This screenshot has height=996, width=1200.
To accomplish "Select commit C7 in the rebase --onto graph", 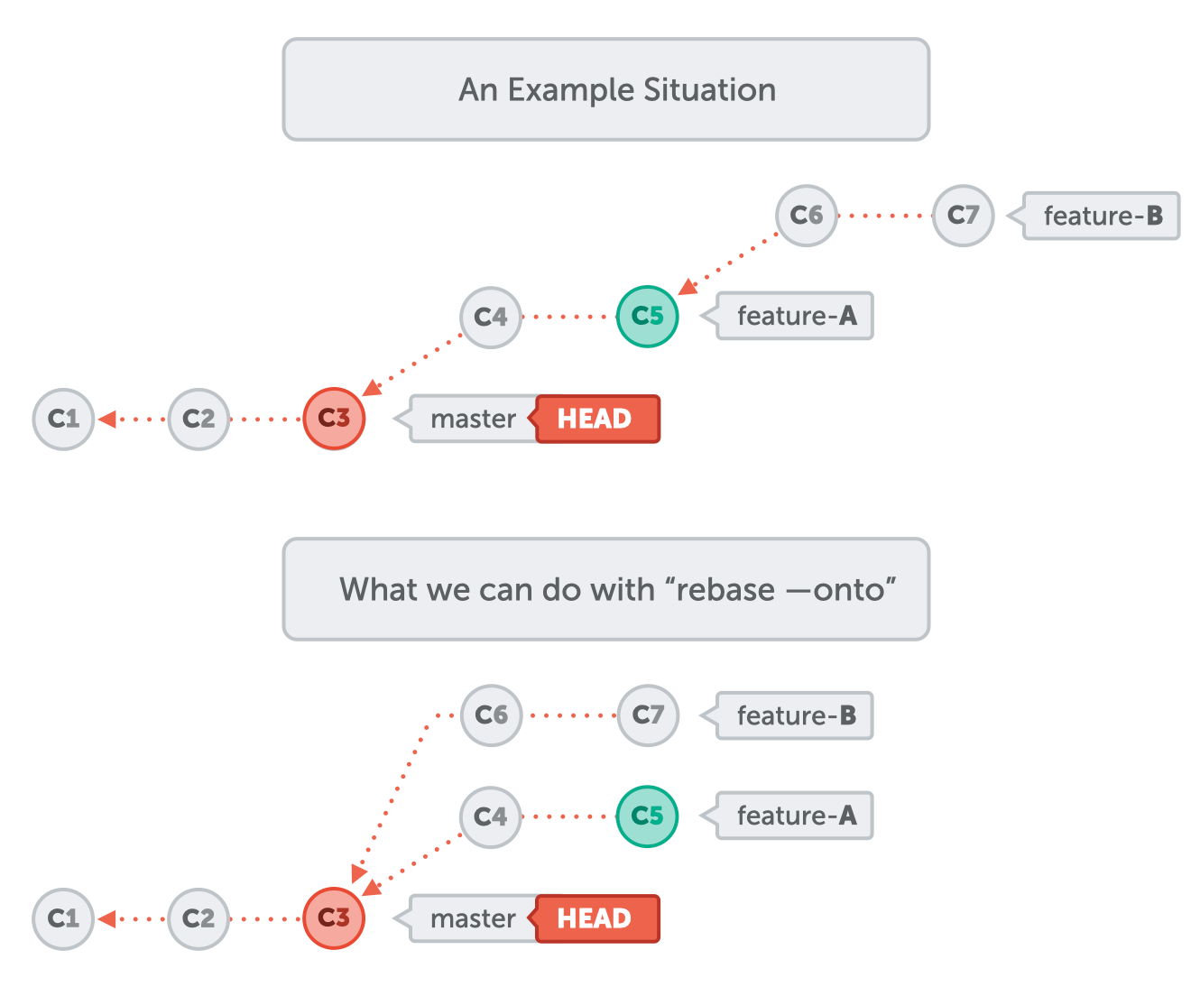I will pos(648,715).
